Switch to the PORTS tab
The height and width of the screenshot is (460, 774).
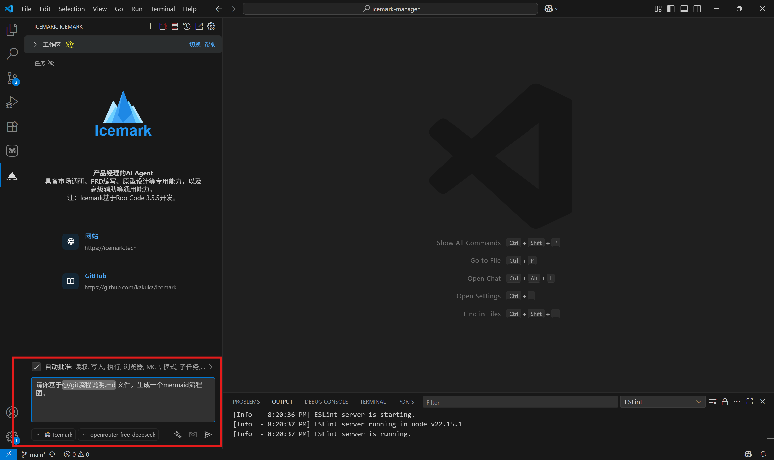coord(406,402)
